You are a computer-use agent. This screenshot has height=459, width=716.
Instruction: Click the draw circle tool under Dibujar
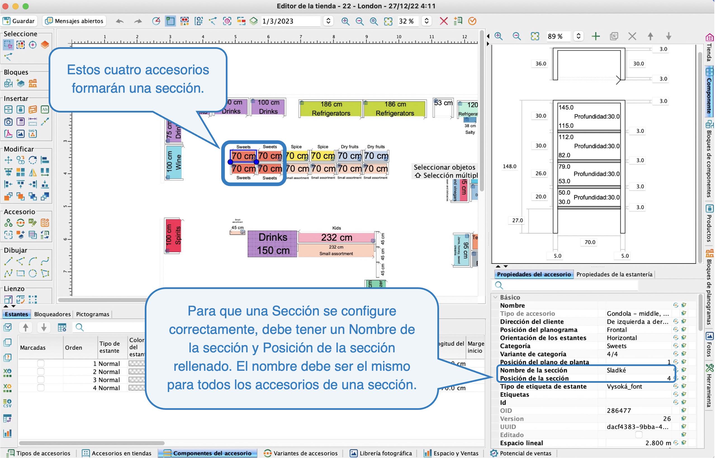click(32, 274)
